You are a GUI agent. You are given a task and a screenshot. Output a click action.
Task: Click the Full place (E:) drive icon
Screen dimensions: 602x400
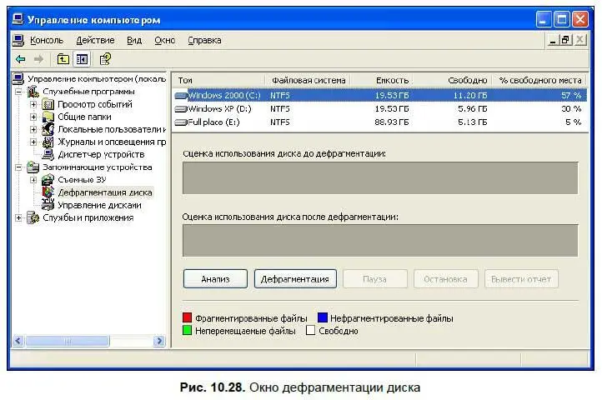tap(181, 122)
